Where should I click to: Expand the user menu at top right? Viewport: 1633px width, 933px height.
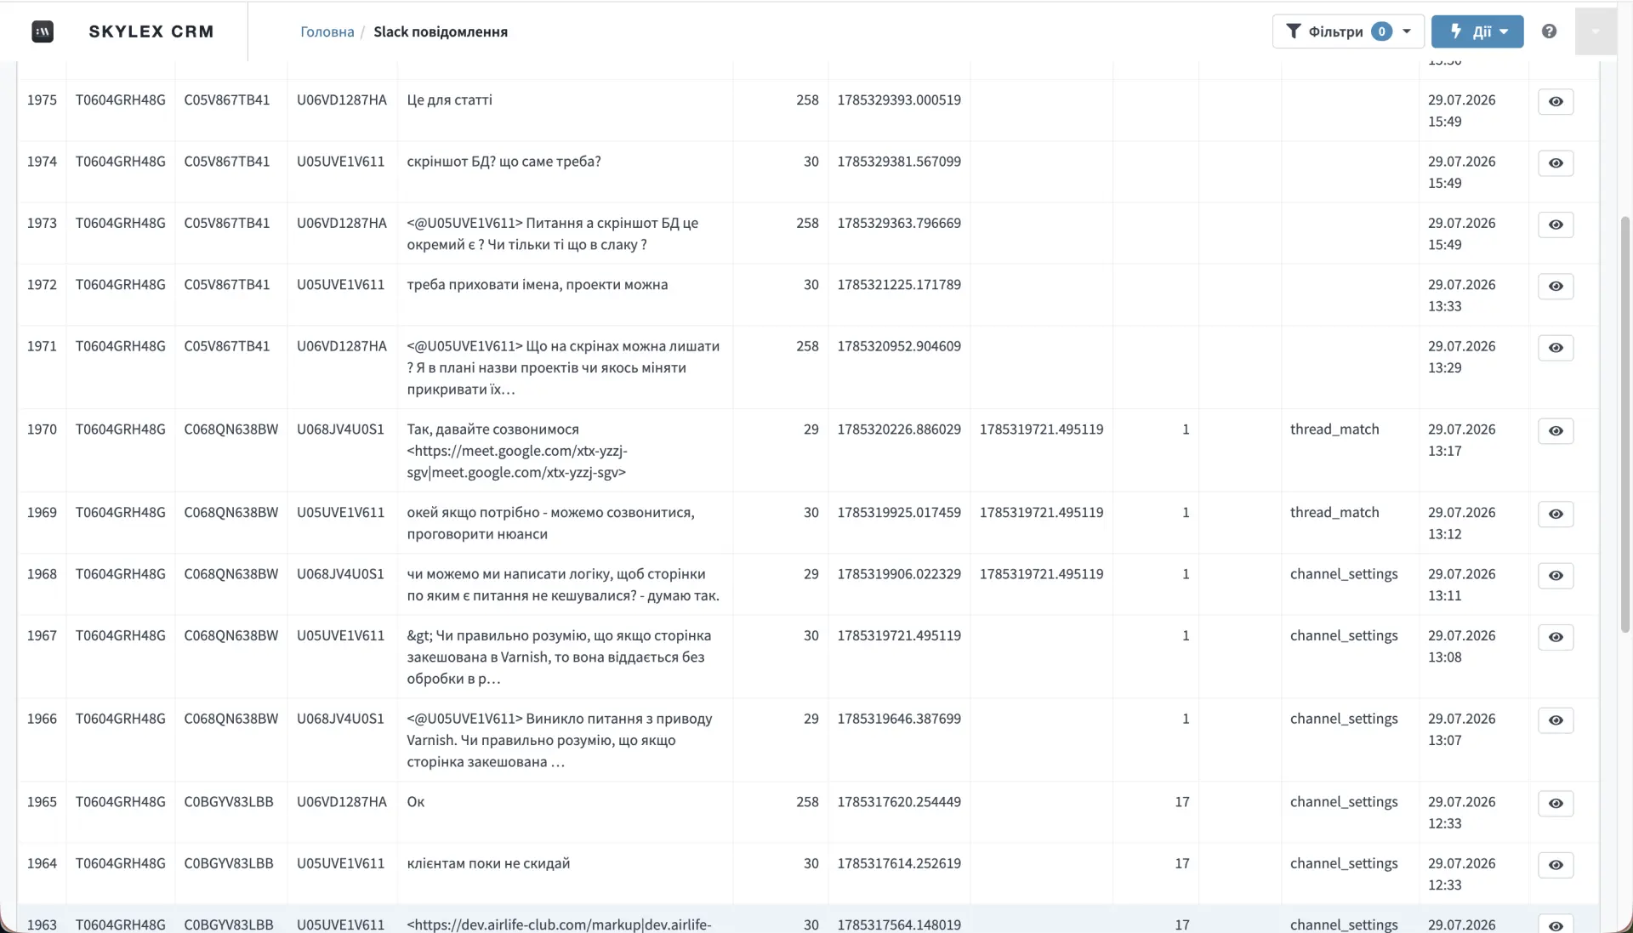tap(1596, 31)
